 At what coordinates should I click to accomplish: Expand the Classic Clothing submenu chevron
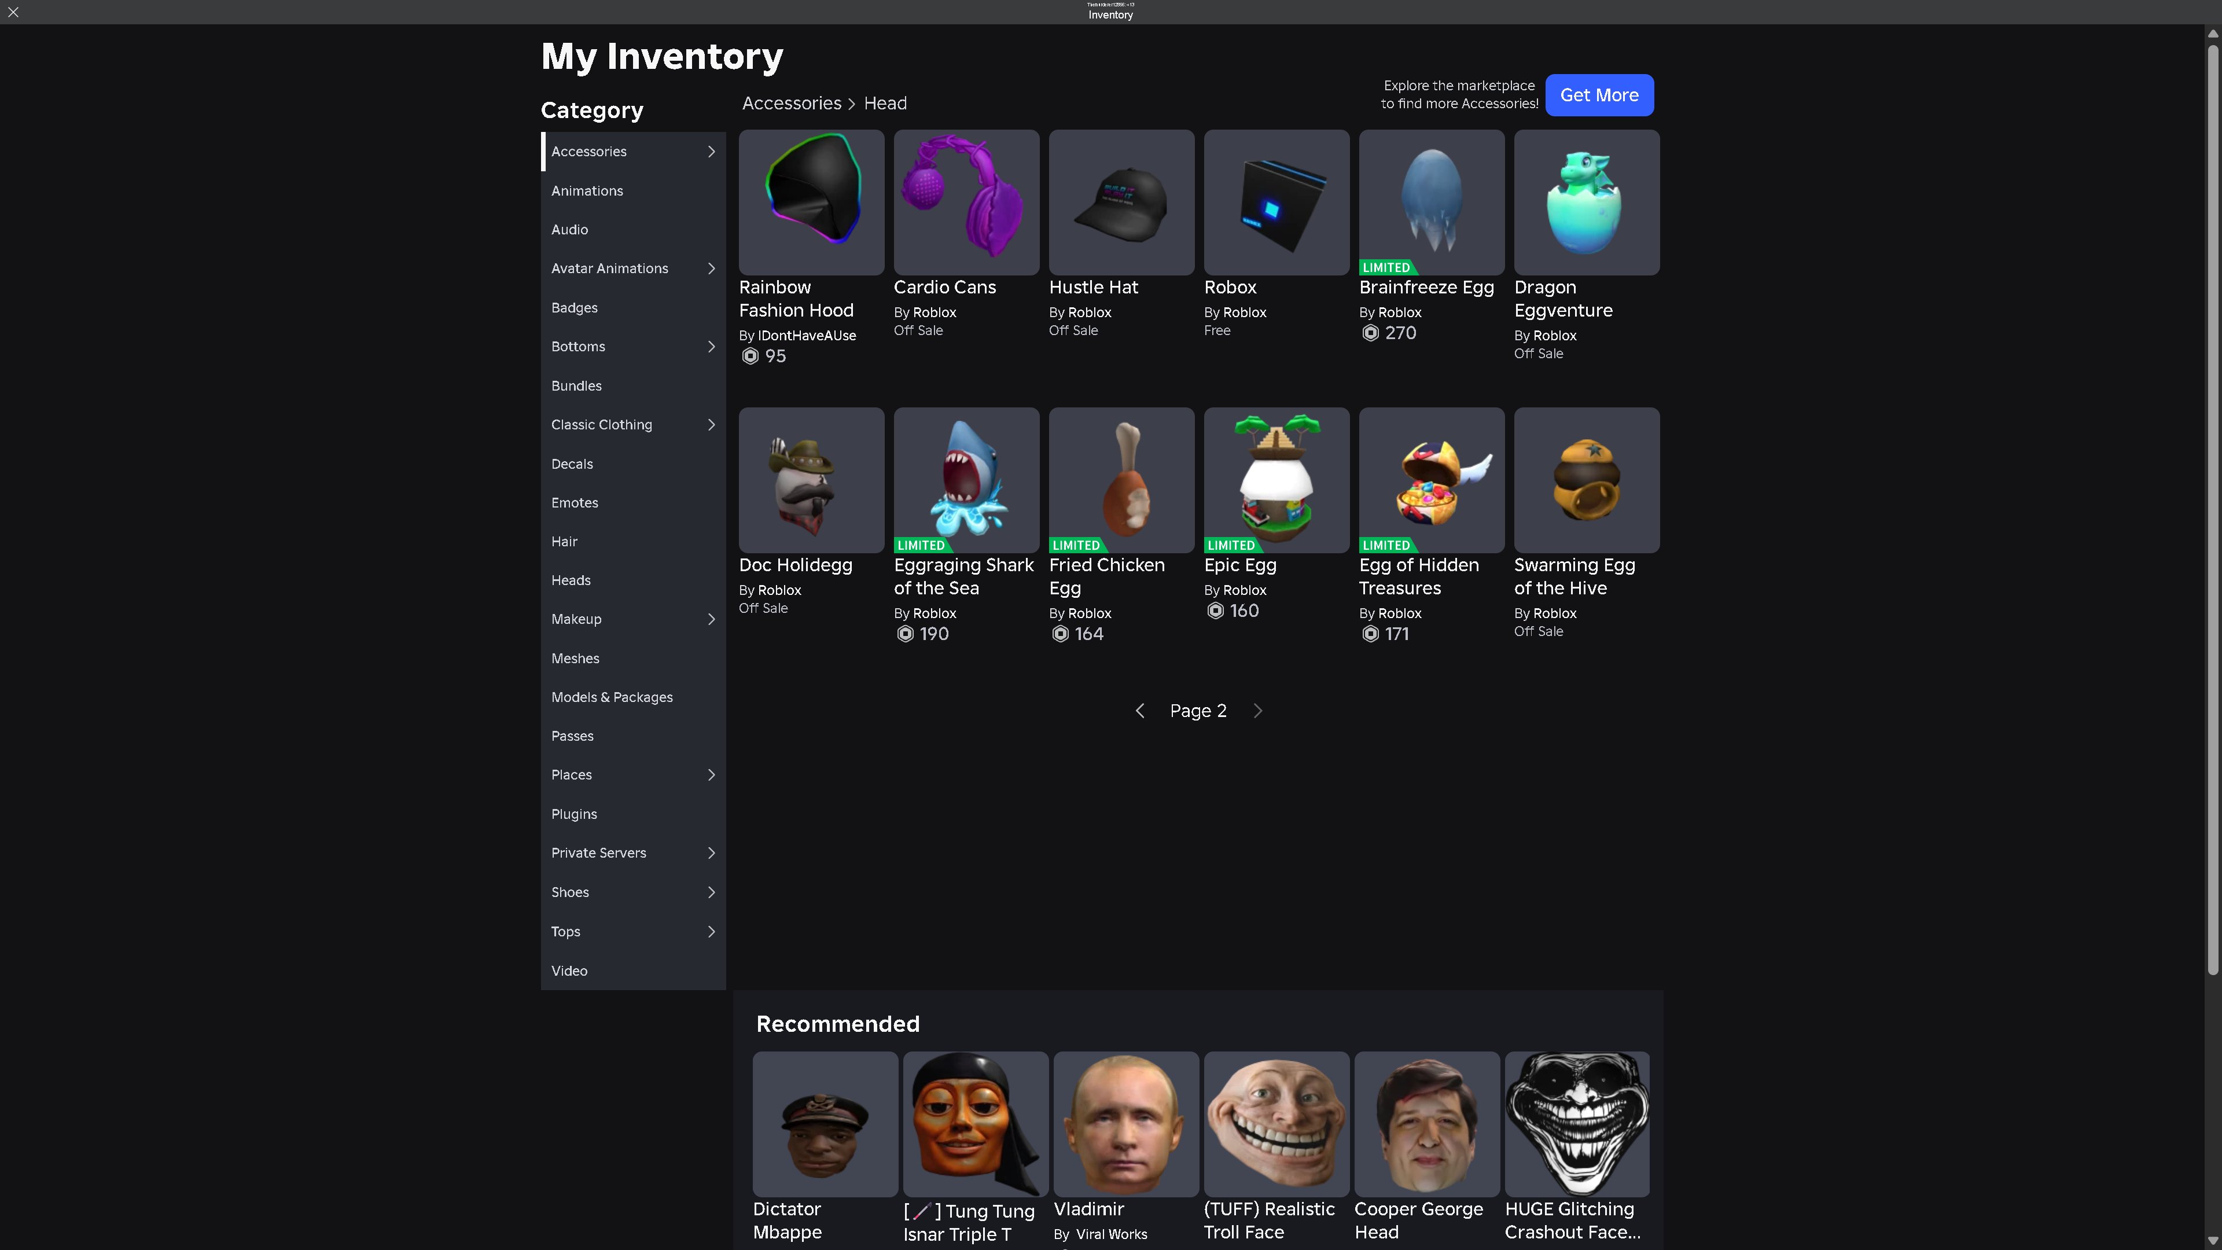[x=711, y=424]
